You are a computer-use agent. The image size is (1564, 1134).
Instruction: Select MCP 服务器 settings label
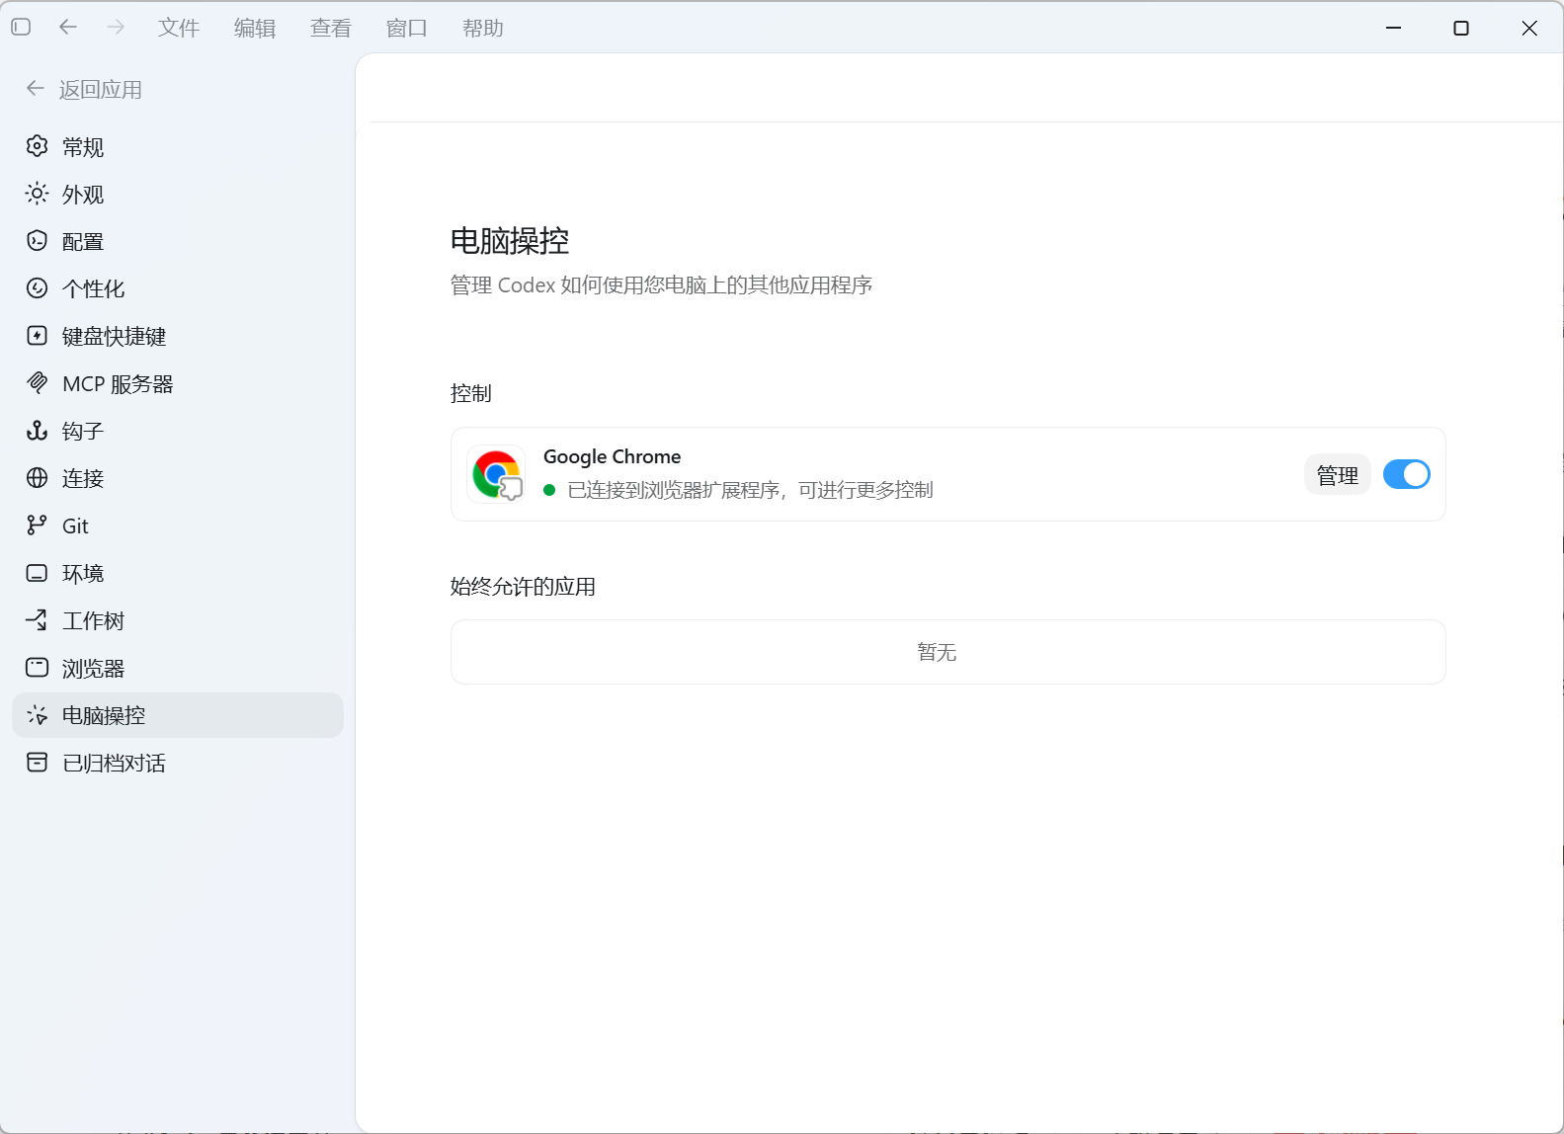(118, 384)
